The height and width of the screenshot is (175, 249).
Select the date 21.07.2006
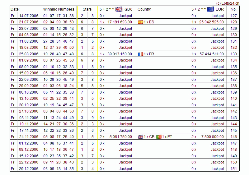click(x=29, y=22)
